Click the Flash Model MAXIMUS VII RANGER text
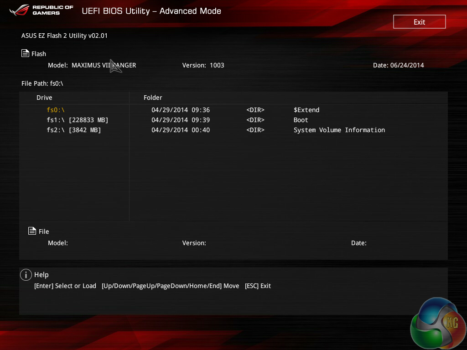This screenshot has width=467, height=350. [x=92, y=65]
